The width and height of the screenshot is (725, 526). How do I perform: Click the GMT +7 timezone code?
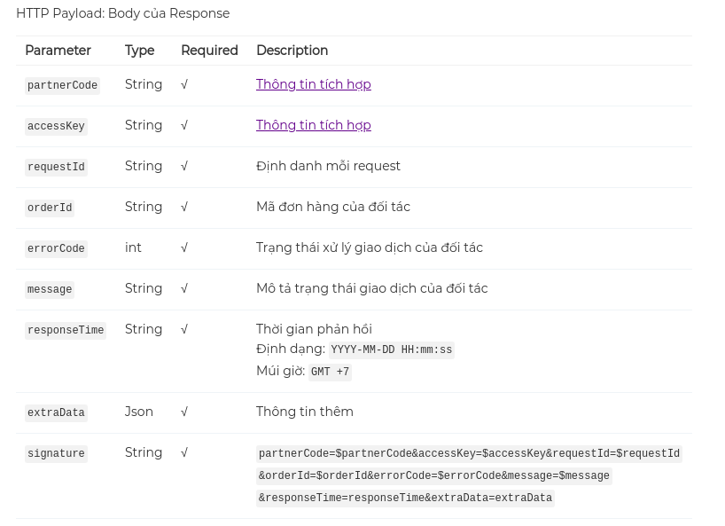point(330,373)
